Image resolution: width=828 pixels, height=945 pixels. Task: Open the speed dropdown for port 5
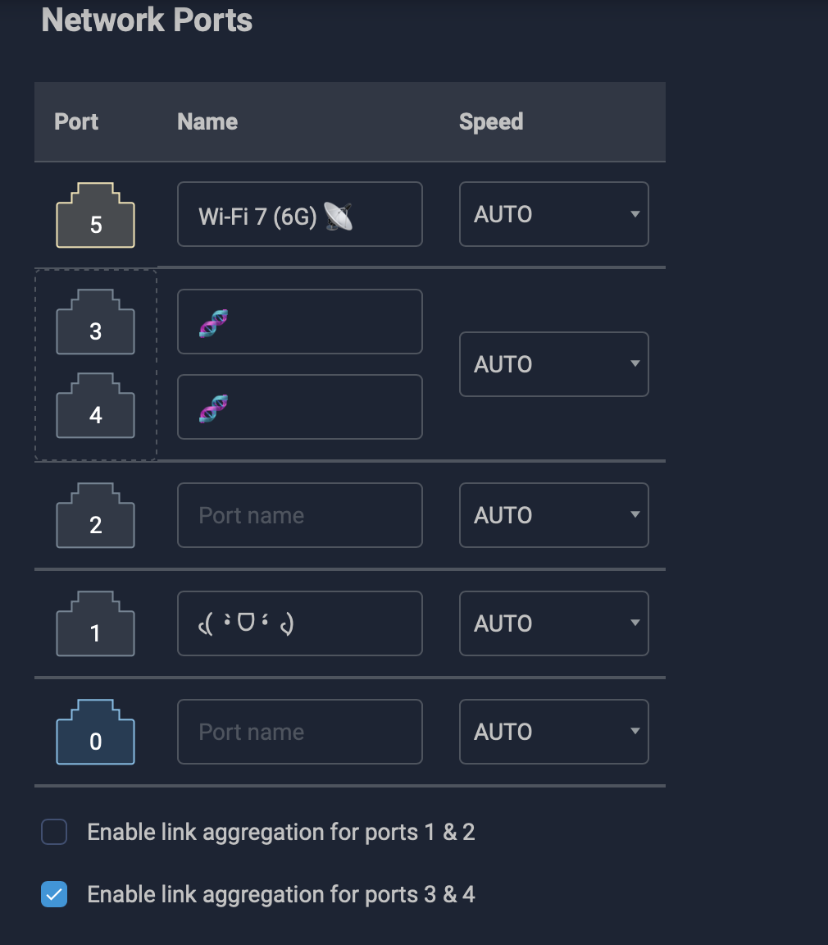553,214
